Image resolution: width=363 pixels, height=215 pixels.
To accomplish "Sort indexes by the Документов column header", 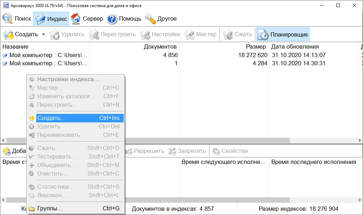I will (x=134, y=46).
